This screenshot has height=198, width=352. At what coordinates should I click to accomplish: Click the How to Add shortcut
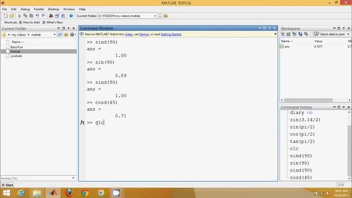coord(29,23)
